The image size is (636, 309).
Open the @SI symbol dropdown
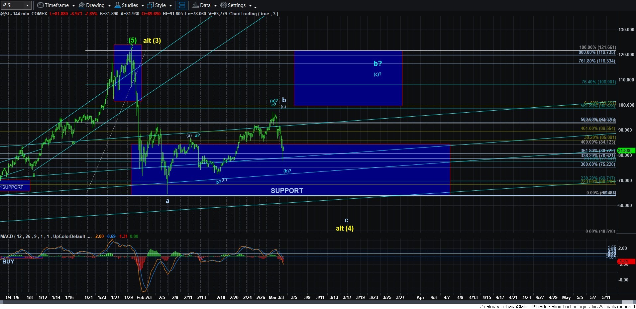click(x=27, y=6)
